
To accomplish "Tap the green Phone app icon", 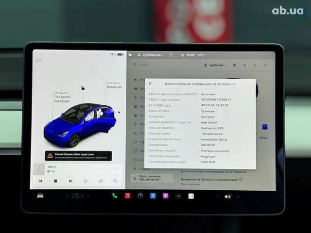I will coord(115,196).
